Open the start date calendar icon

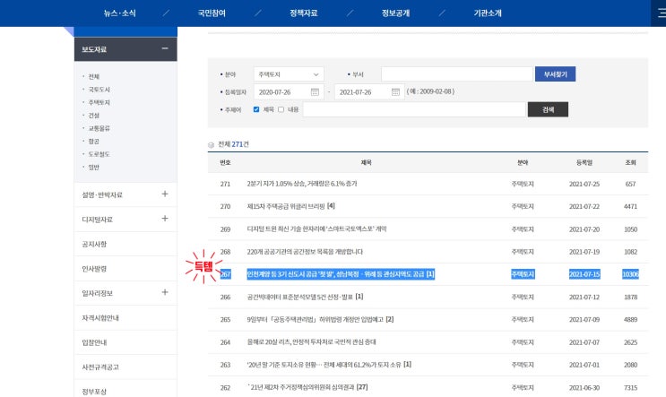315,91
